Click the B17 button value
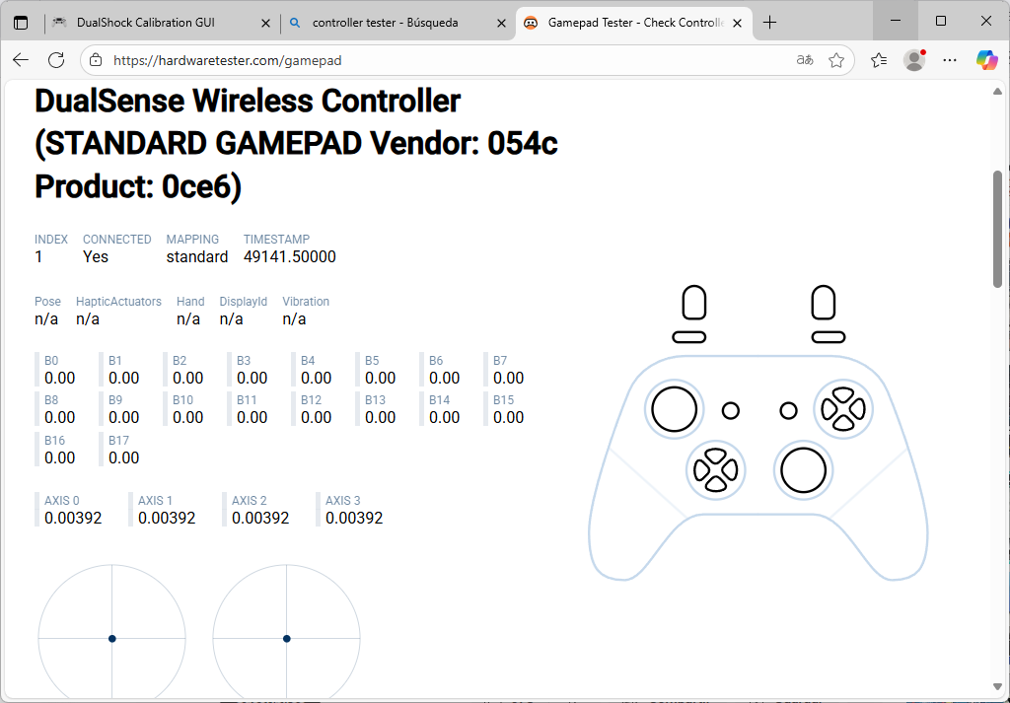1010x703 pixels. (123, 457)
